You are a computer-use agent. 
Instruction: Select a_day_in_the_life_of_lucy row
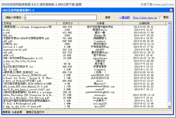(84, 61)
